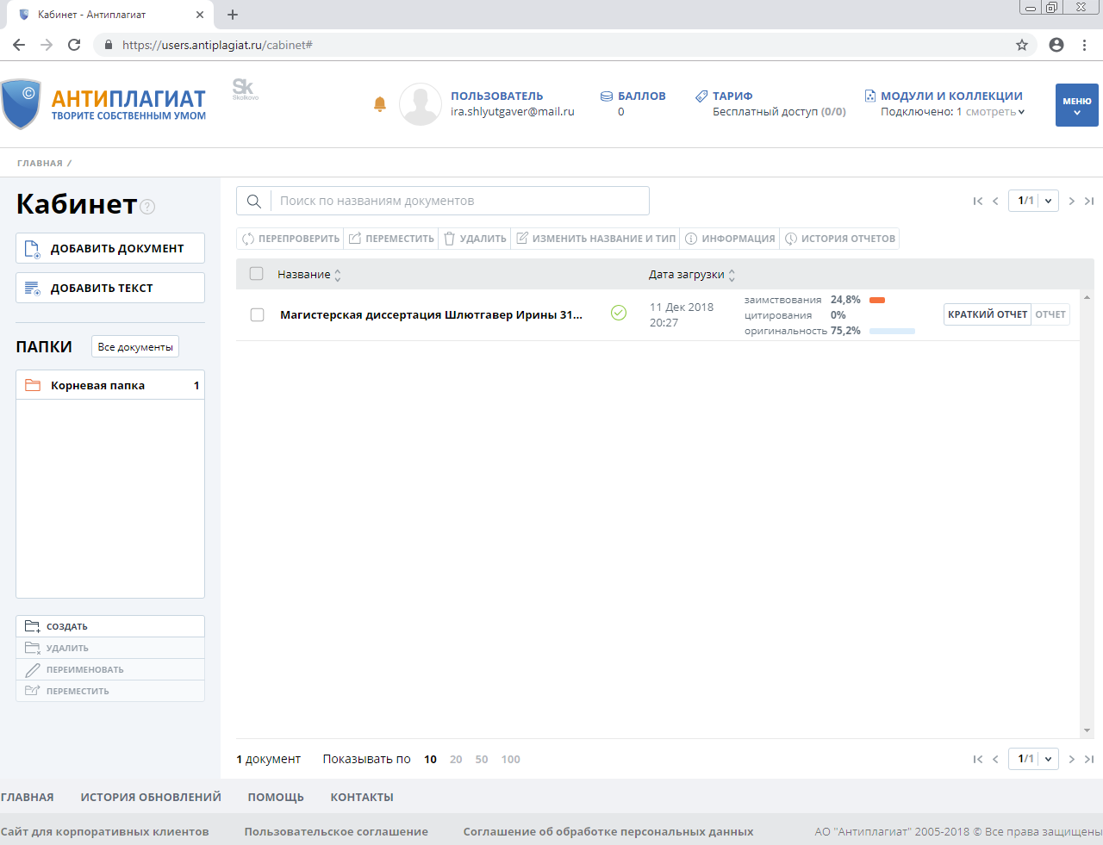Open ИСТОРИЯ ОБНОВЛЕНИЙ in footer menu
The width and height of the screenshot is (1103, 845).
tap(151, 797)
